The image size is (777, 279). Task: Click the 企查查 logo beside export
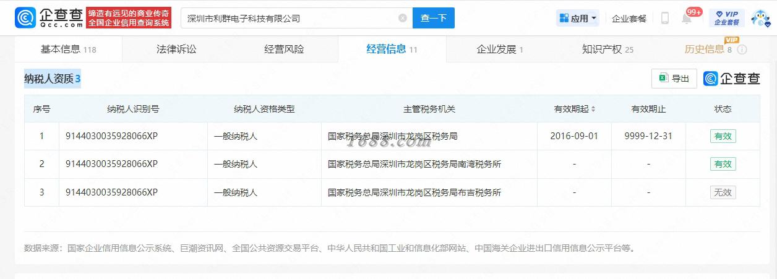click(732, 79)
